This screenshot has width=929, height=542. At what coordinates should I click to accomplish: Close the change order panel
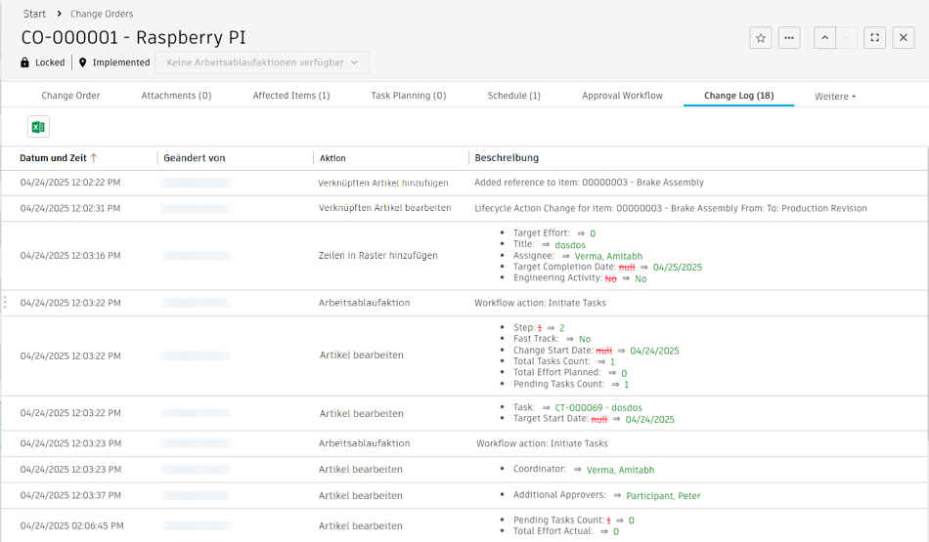[903, 38]
